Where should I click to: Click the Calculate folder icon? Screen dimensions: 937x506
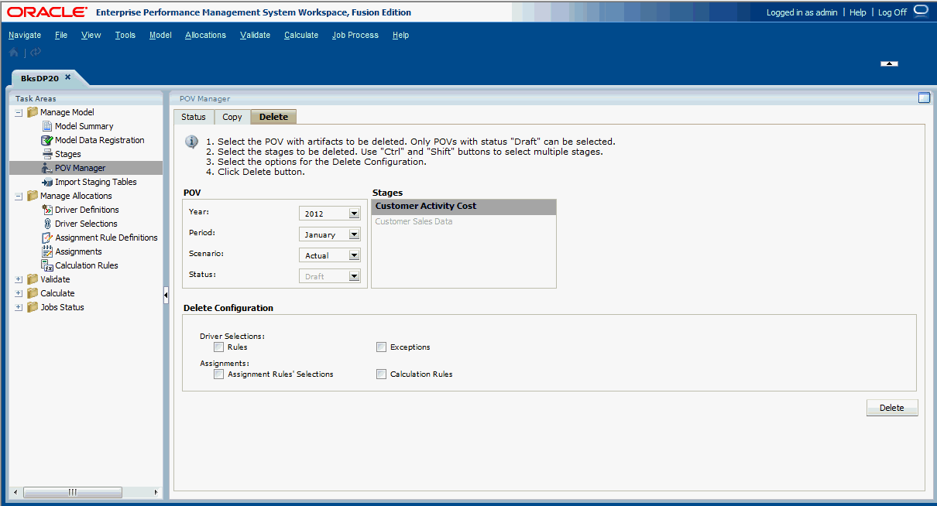(33, 293)
